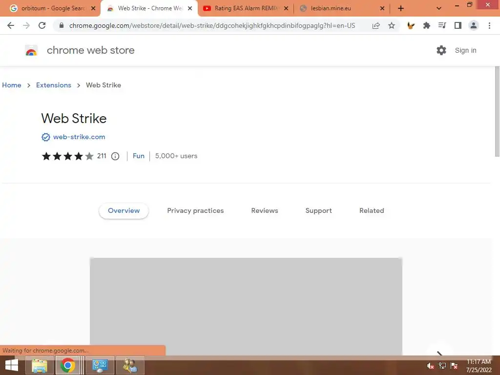Share this page using the share icon

pos(376,25)
